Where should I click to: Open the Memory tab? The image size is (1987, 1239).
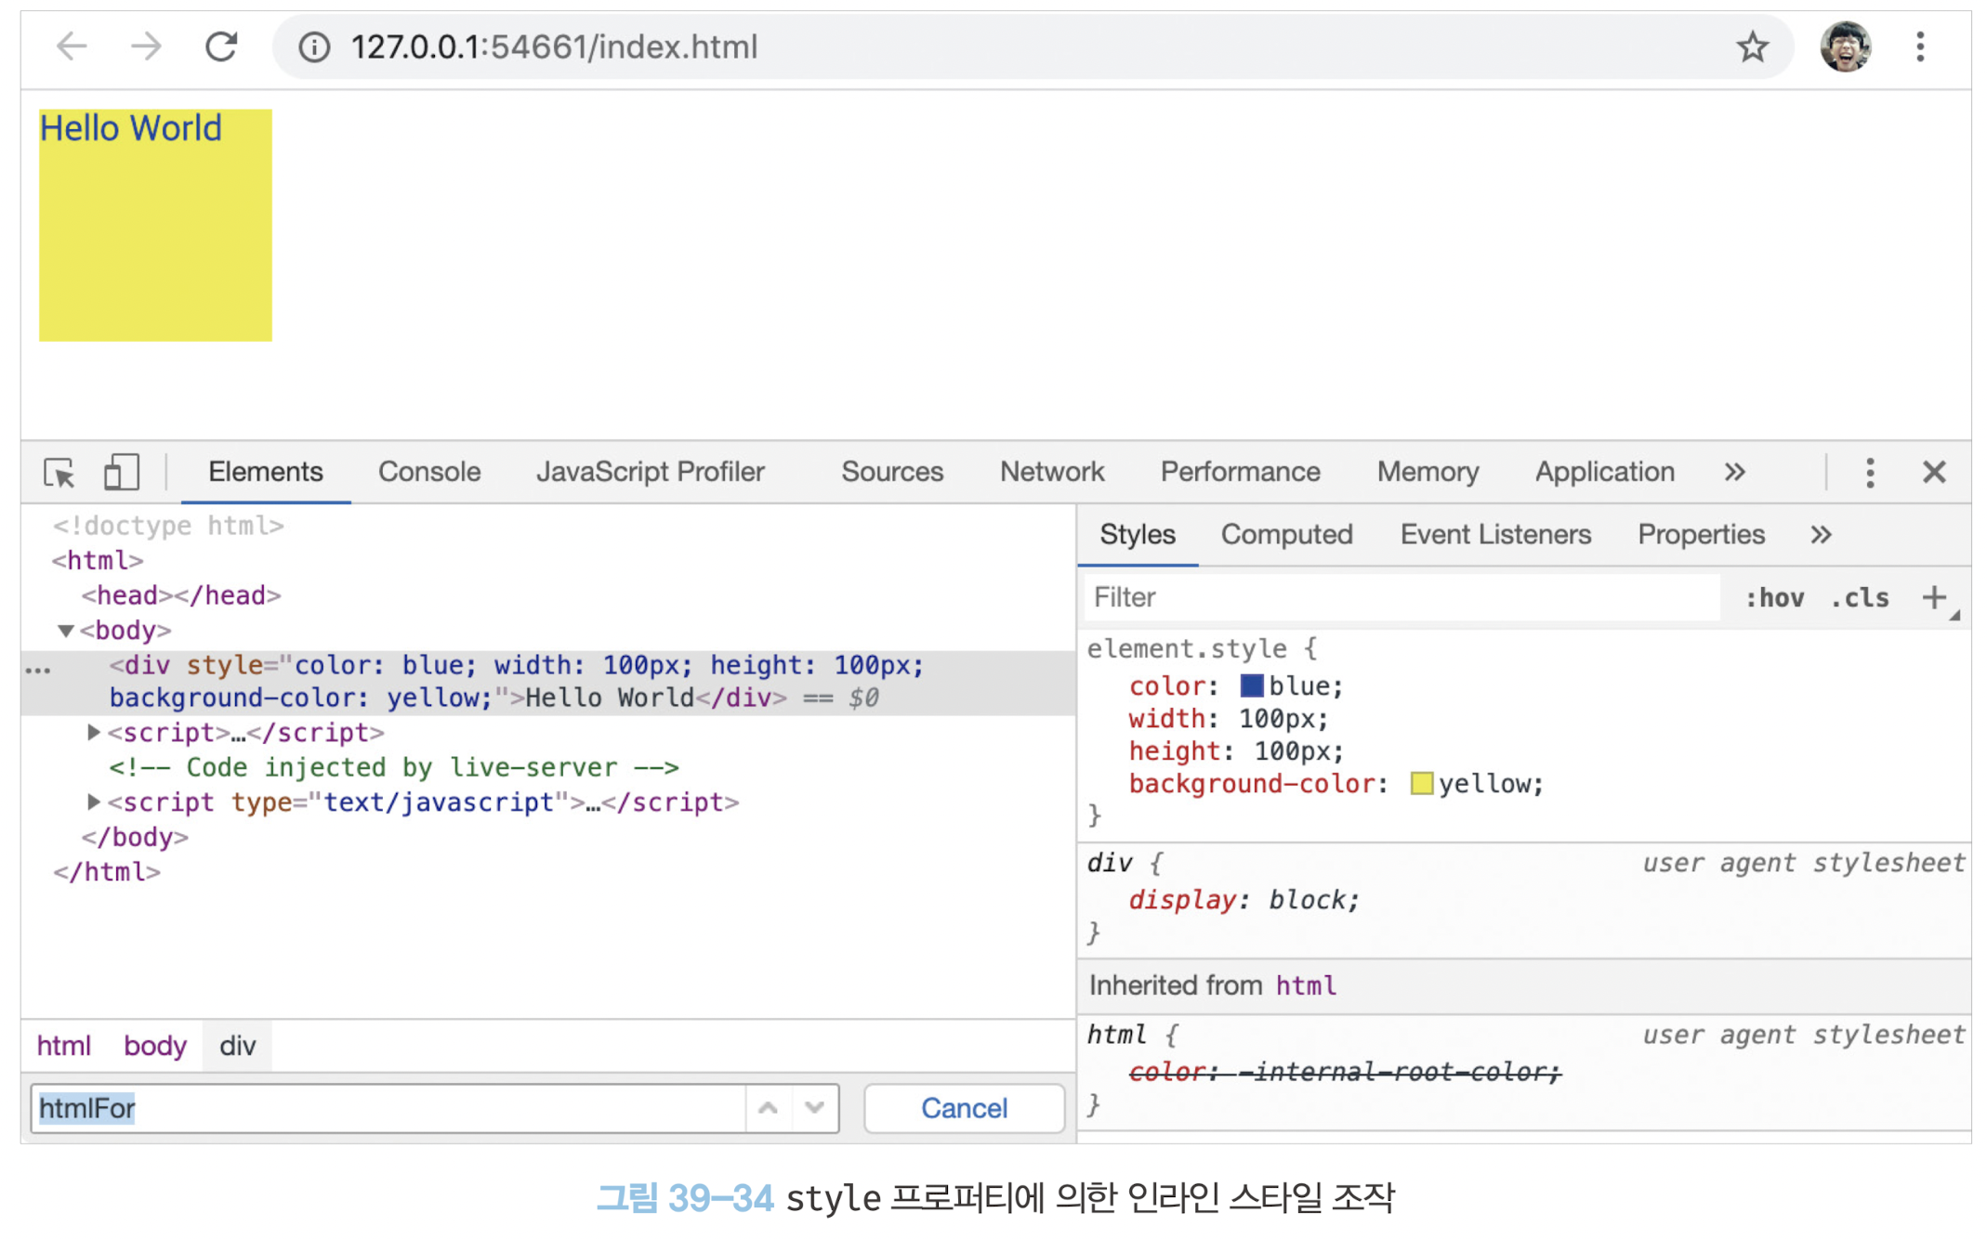(x=1428, y=473)
